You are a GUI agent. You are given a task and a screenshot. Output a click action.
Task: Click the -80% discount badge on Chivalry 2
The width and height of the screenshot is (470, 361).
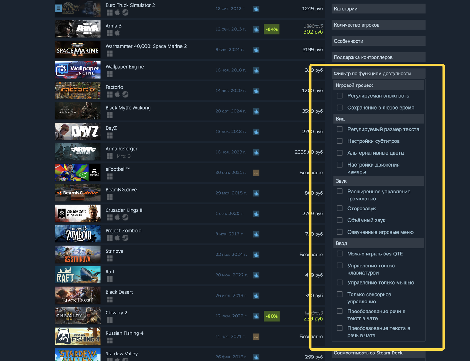pos(271,316)
